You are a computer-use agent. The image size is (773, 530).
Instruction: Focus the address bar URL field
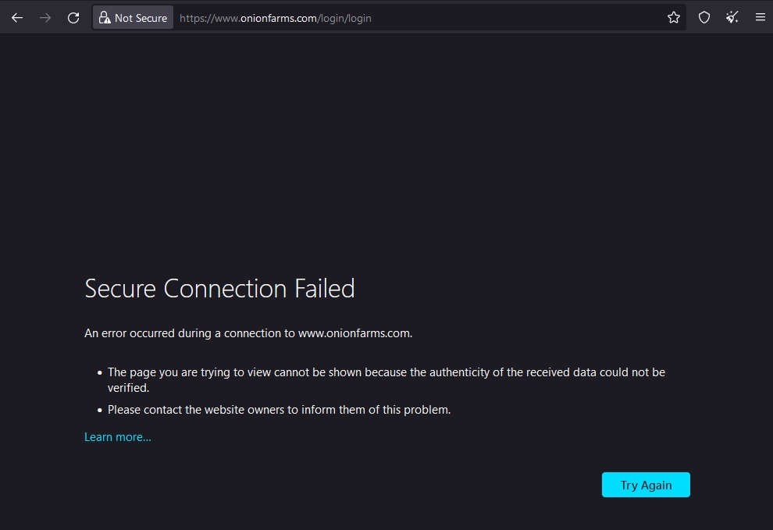click(x=468, y=17)
